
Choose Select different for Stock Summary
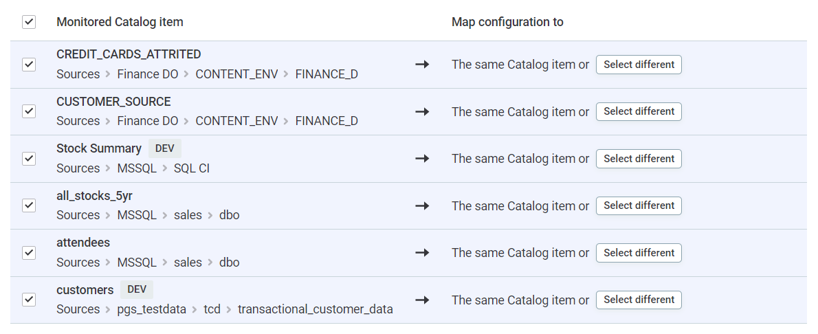tap(638, 159)
